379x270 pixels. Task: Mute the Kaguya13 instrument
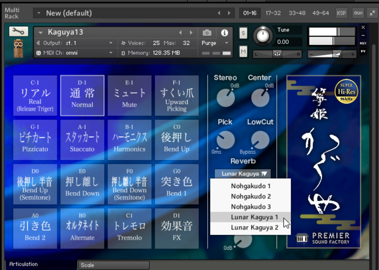coord(244,51)
